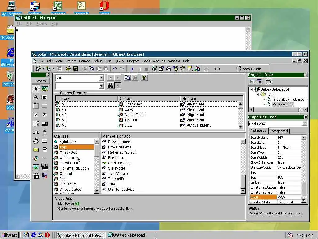Select the Timer tool in toolbox
Screen dimensions: 318x239
click(x=36, y=141)
